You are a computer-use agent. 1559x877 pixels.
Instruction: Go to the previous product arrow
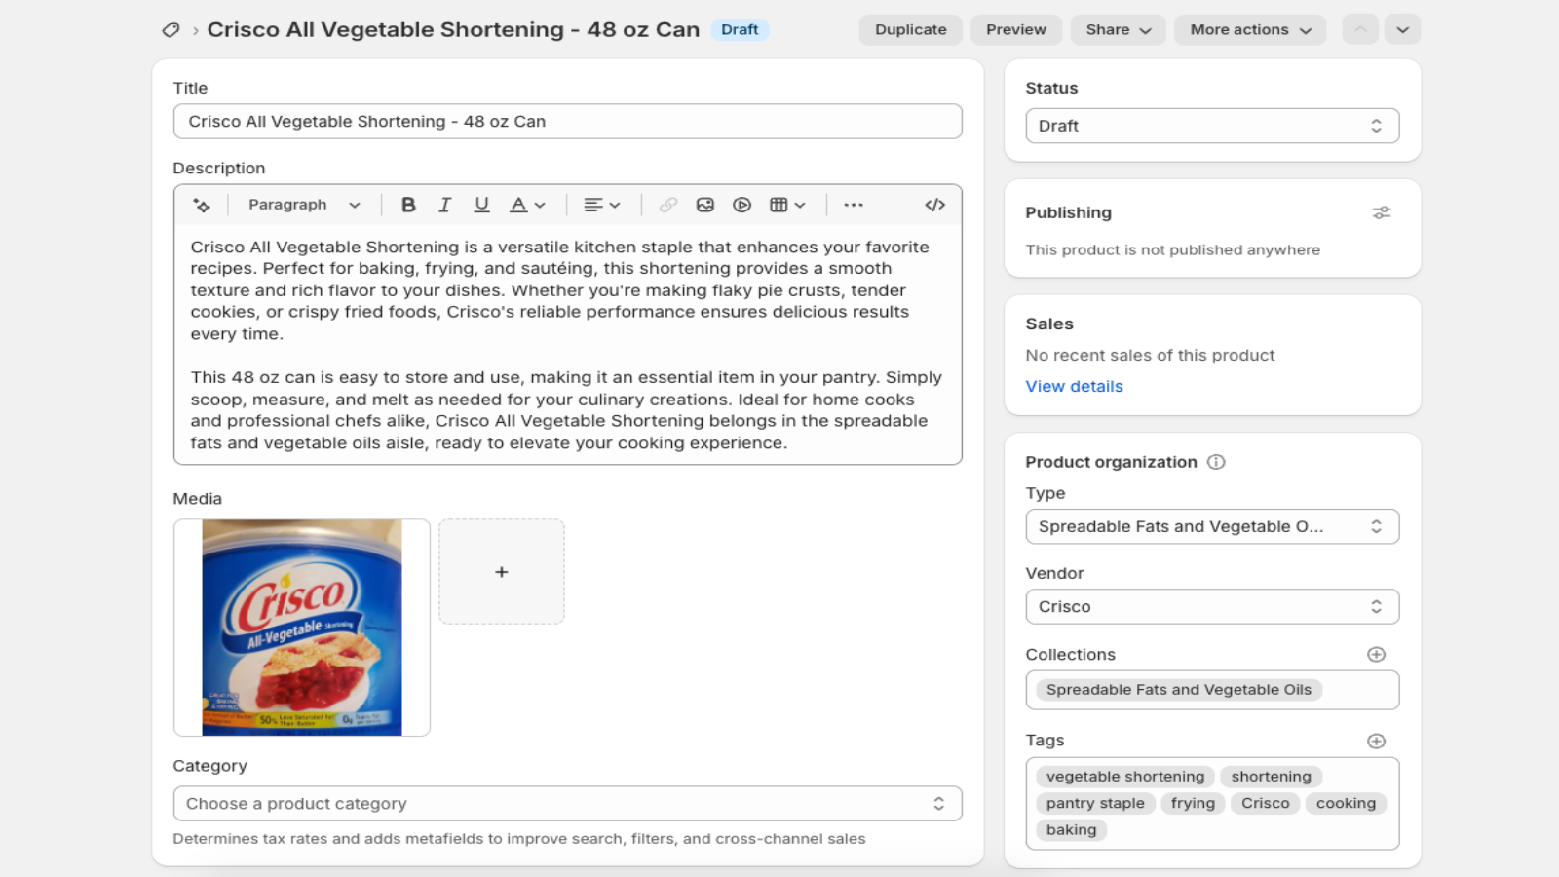1360,30
